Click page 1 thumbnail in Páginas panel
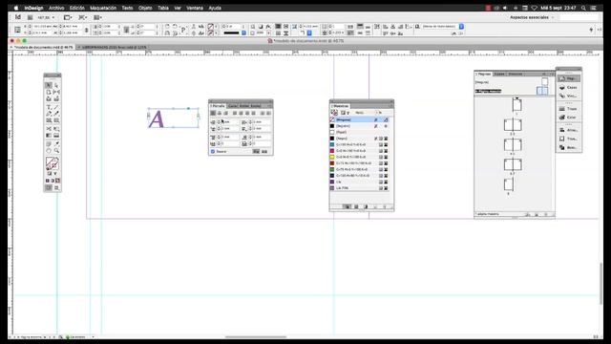The image size is (611, 344). pyautogui.click(x=516, y=105)
